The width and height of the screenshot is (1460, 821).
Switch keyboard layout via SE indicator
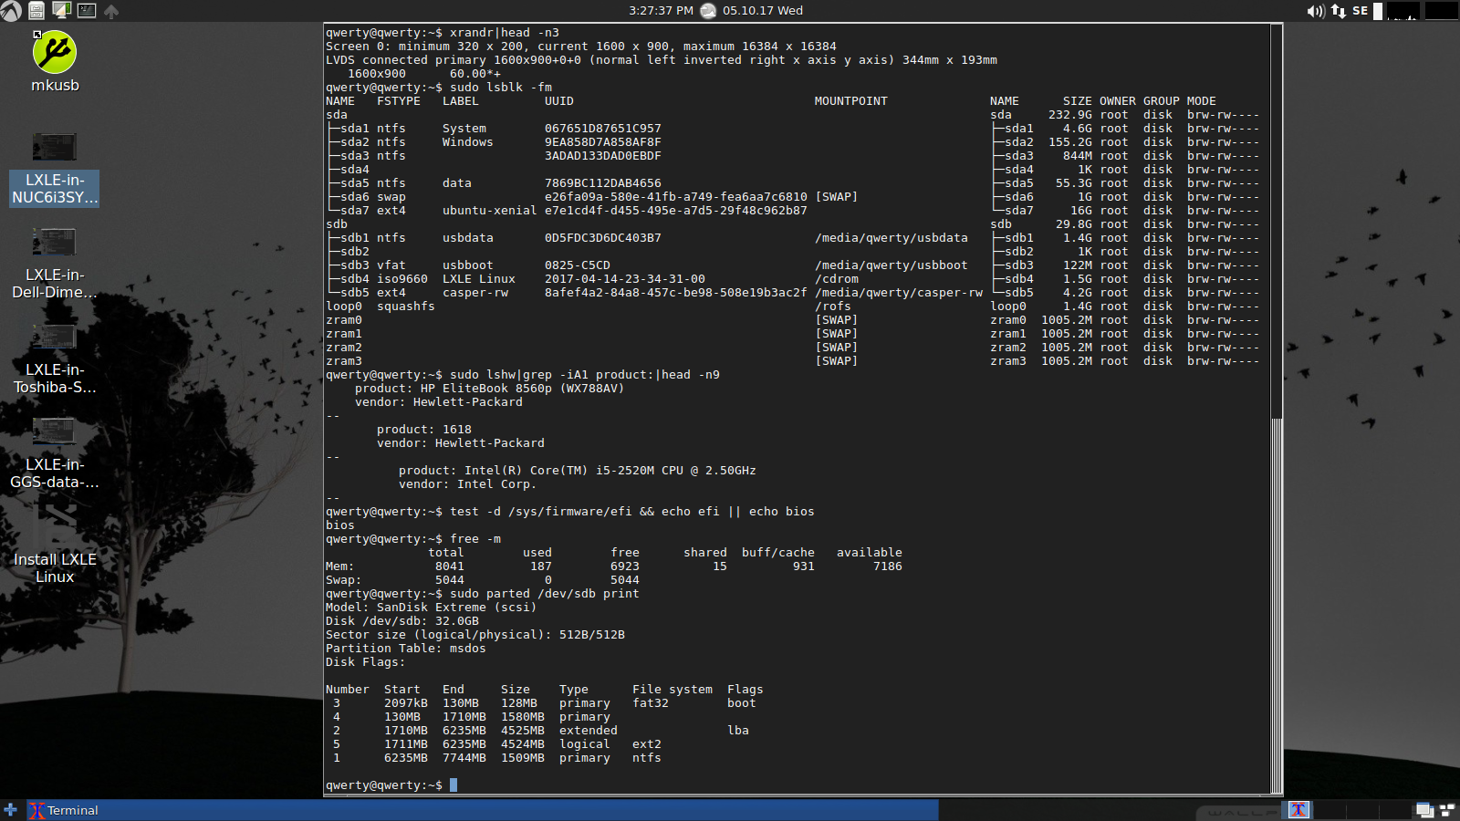(x=1360, y=11)
